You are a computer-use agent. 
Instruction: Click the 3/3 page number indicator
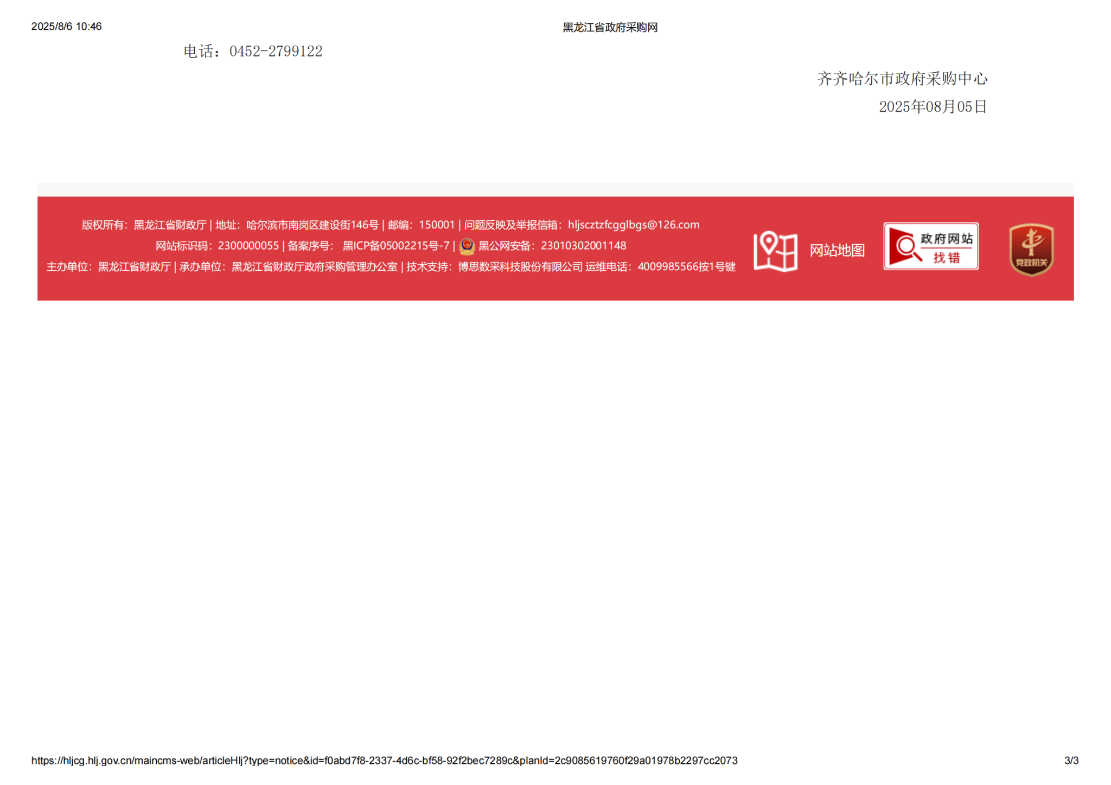pyautogui.click(x=1071, y=761)
